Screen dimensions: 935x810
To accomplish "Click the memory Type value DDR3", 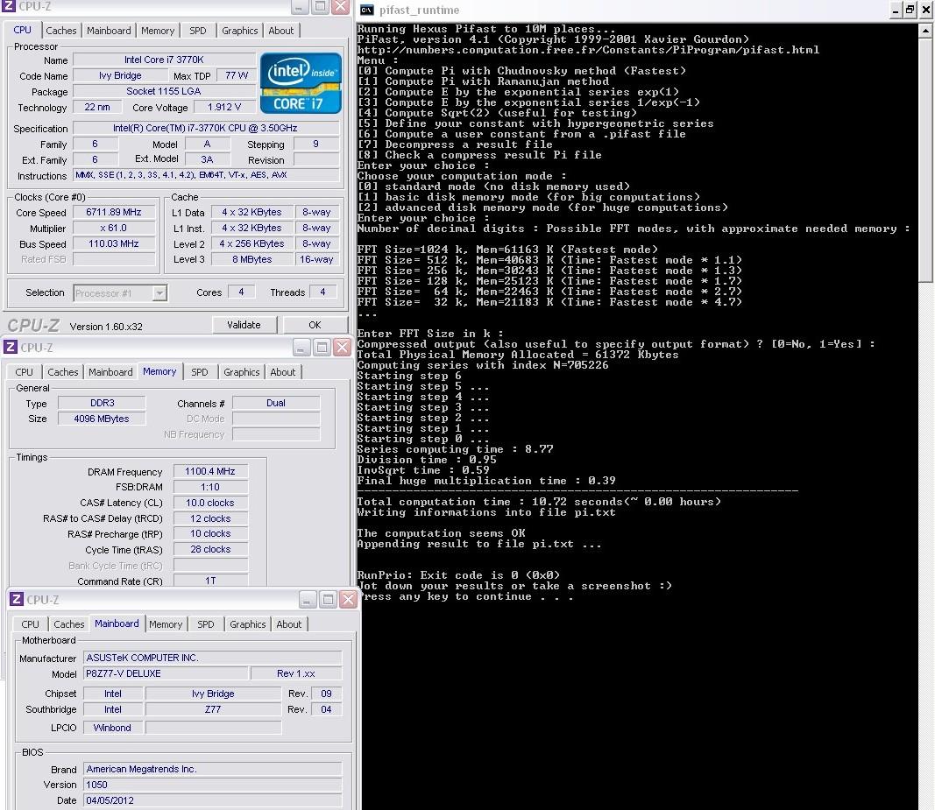I will (x=102, y=403).
